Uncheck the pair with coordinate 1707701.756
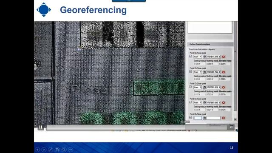 pyautogui.click(x=190, y=72)
